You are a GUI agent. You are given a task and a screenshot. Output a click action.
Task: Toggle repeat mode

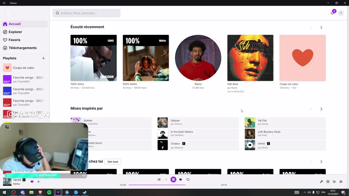point(188,179)
